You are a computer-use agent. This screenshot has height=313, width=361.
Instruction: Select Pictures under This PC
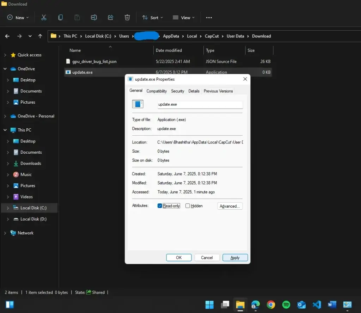(27, 186)
